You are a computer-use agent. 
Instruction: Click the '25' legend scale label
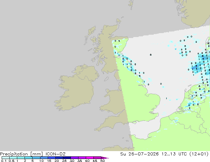[x=64, y=161]
